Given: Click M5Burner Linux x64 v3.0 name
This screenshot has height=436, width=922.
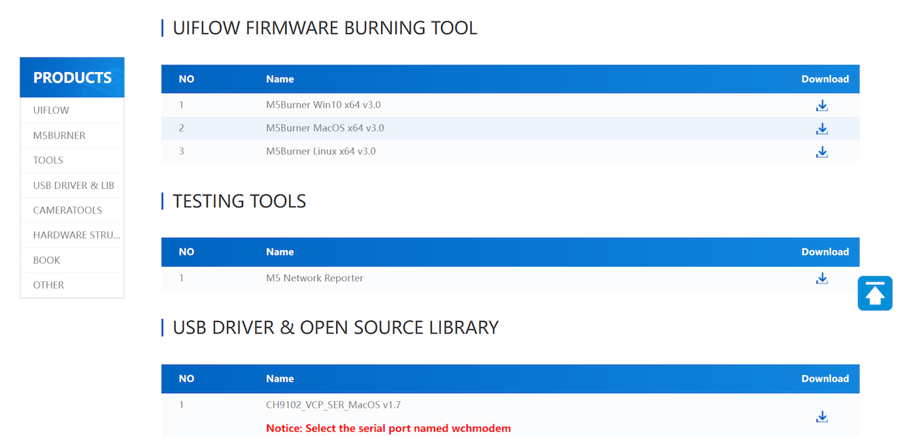Looking at the screenshot, I should (321, 151).
